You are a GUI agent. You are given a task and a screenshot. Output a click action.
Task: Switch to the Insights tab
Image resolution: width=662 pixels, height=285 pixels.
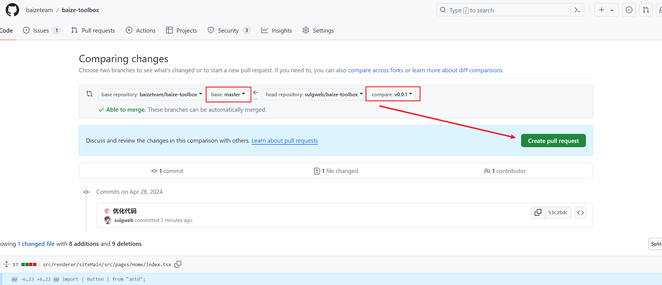coord(276,30)
